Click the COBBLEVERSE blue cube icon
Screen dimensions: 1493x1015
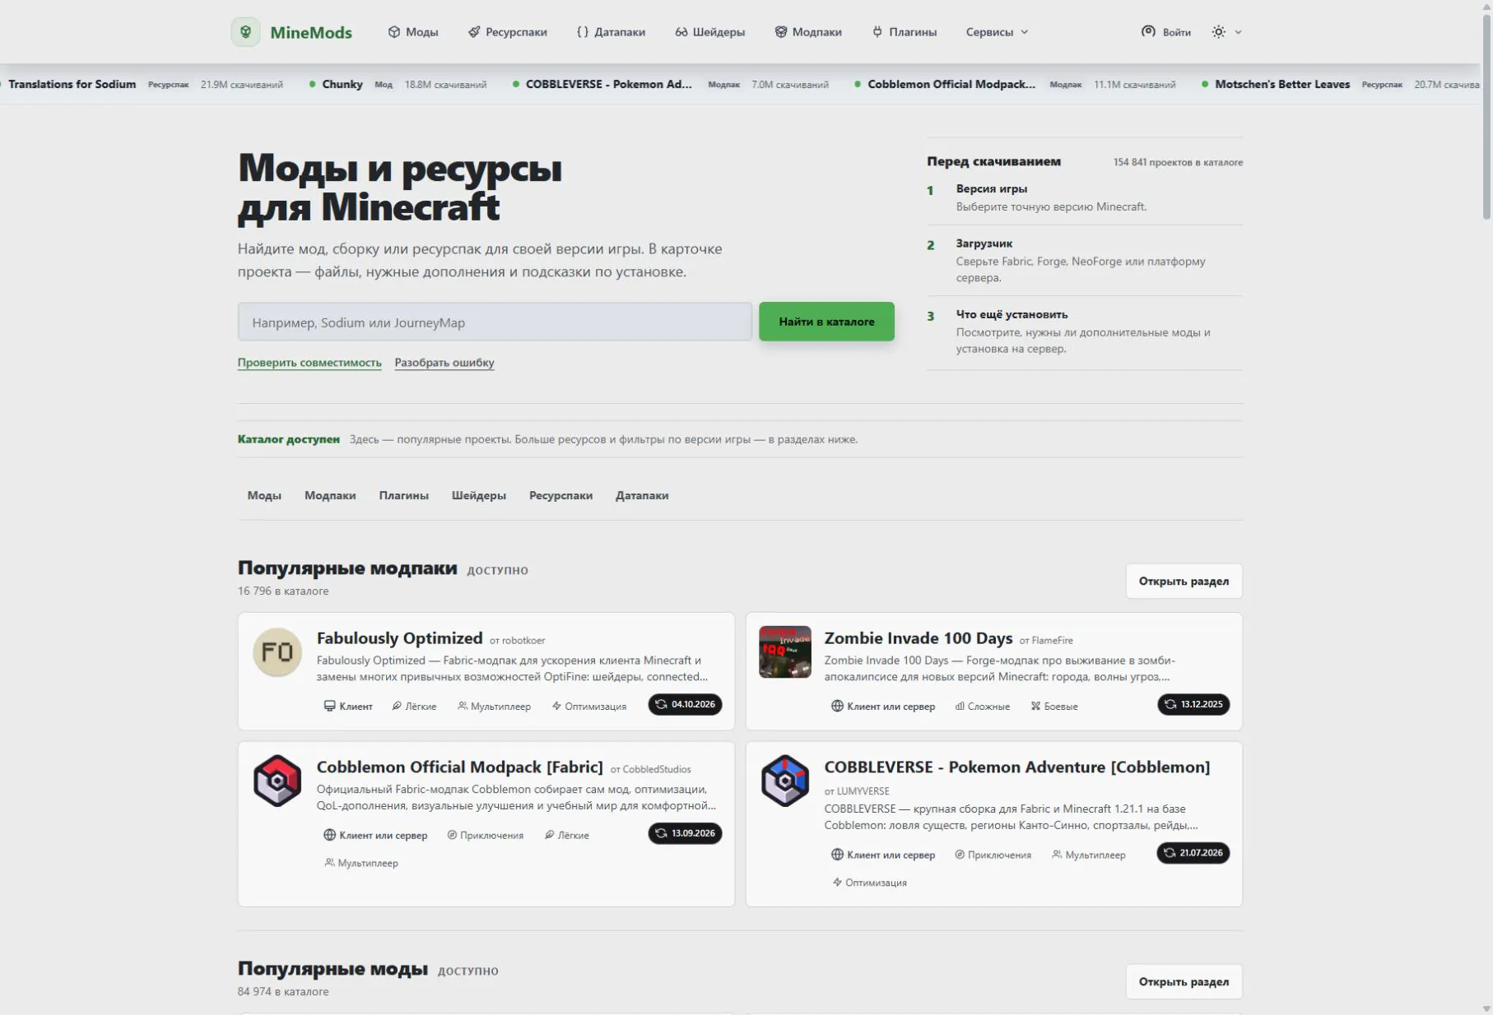(x=784, y=781)
